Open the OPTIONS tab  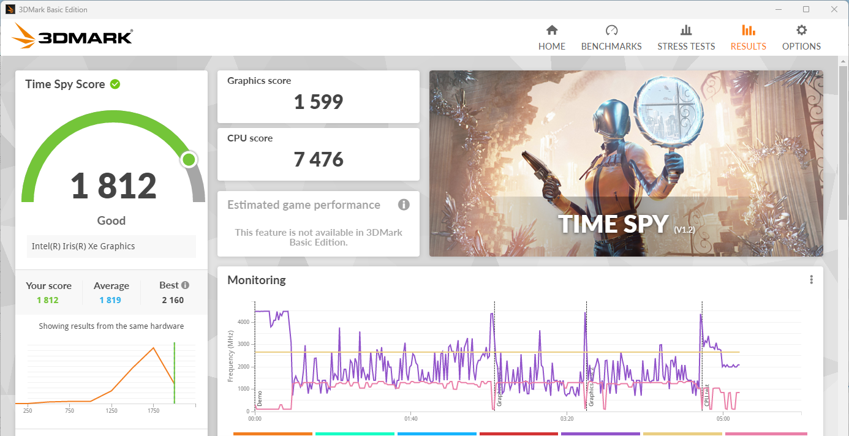(801, 38)
